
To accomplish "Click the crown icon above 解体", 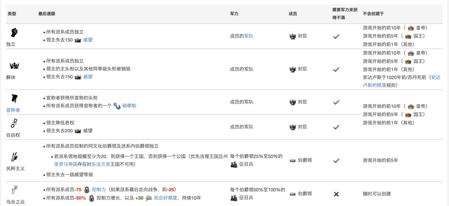I will pyautogui.click(x=14, y=65).
